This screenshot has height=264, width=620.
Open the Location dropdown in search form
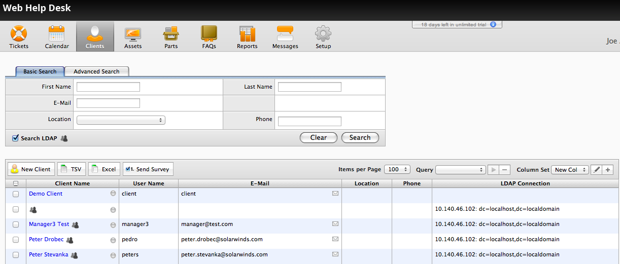click(x=121, y=120)
